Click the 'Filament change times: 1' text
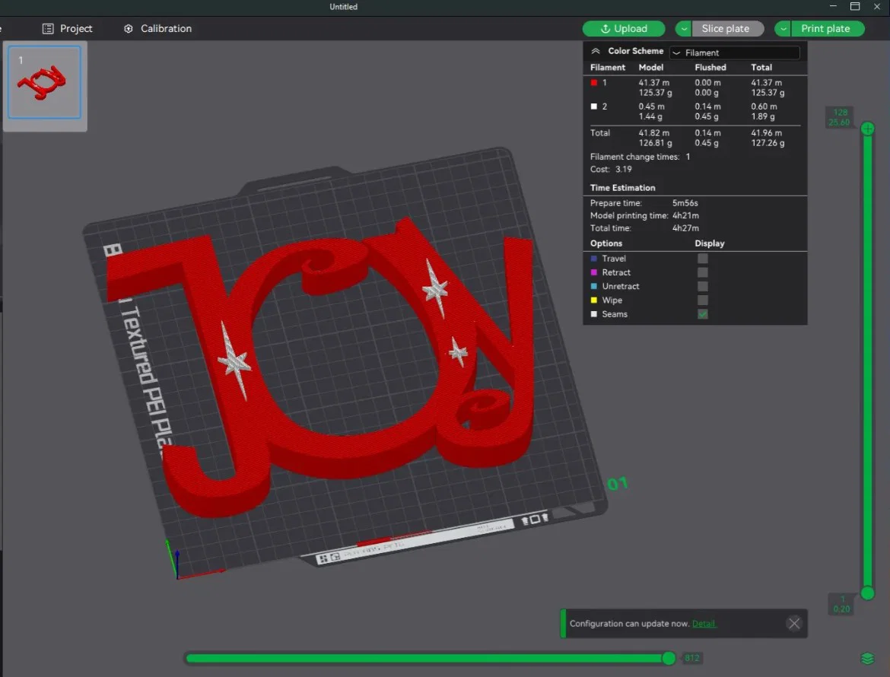 click(640, 157)
